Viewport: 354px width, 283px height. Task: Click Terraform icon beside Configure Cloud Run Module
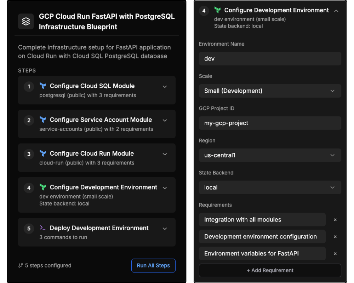(43, 154)
